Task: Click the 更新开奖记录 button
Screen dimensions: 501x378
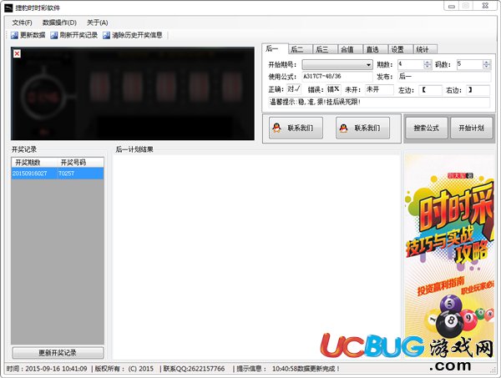Action: pos(58,353)
